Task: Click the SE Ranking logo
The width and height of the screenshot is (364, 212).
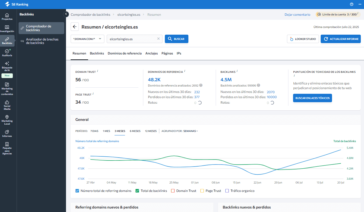Action: coord(17,4)
